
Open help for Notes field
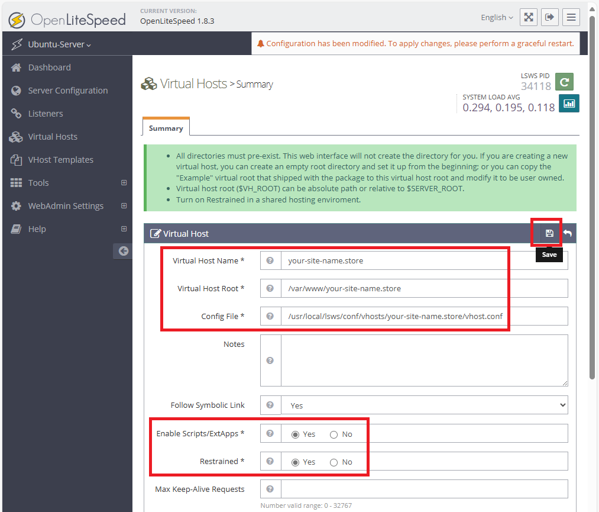tap(270, 360)
